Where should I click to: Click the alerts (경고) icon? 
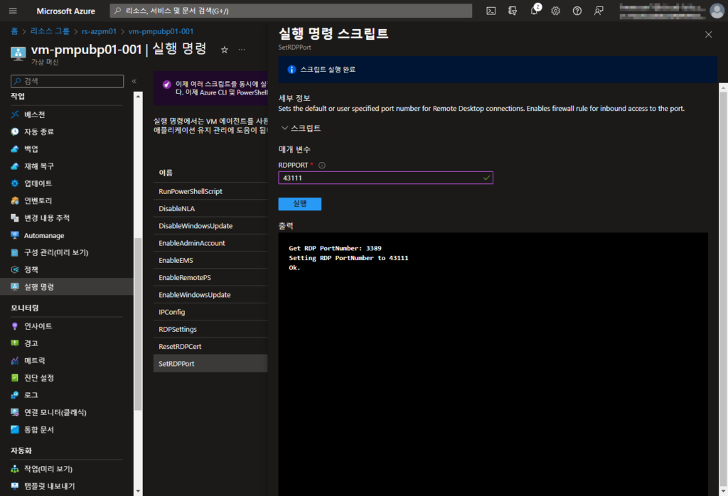point(15,343)
